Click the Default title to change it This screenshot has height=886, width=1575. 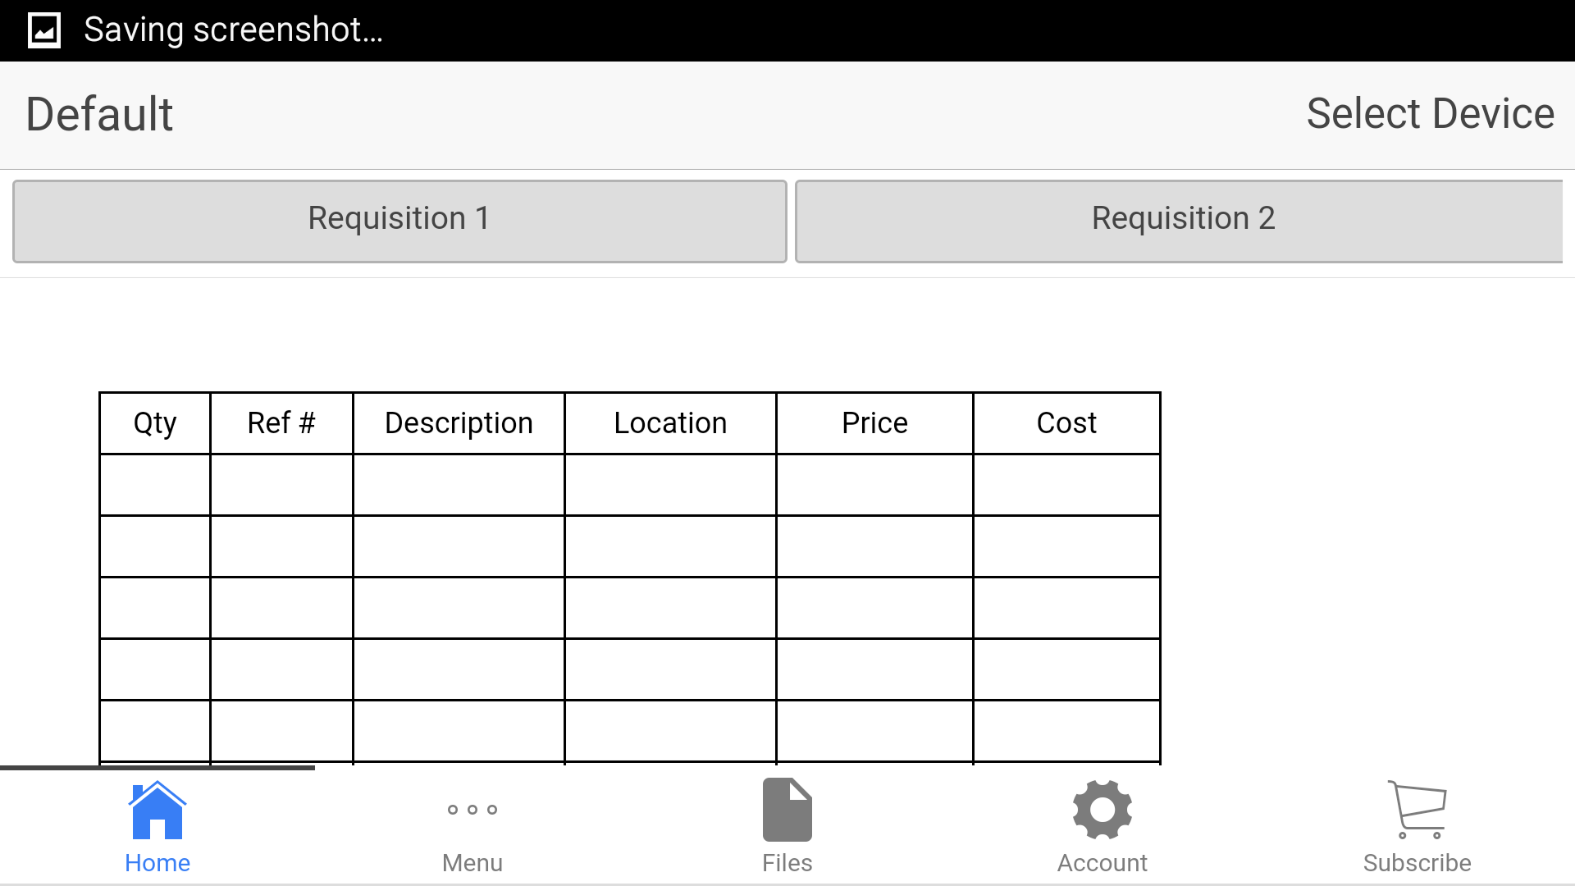coord(98,114)
